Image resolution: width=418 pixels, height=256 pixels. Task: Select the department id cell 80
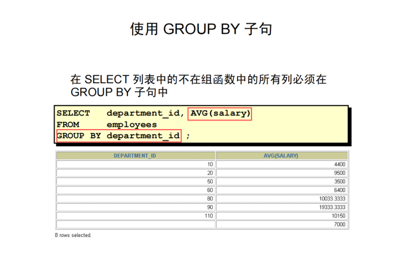click(x=136, y=199)
